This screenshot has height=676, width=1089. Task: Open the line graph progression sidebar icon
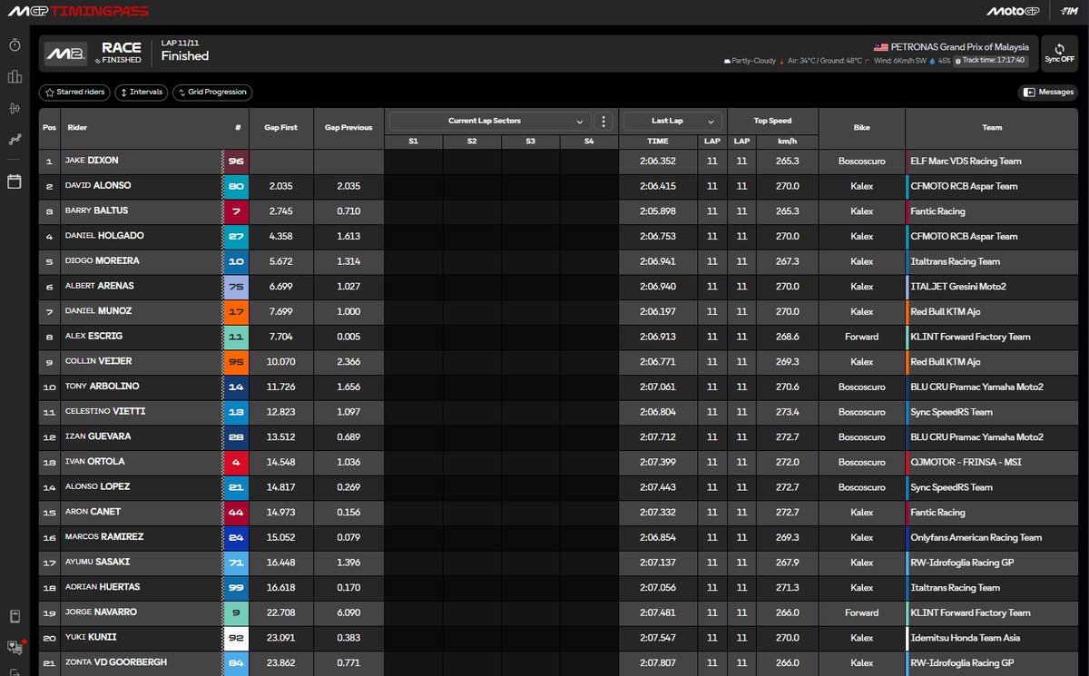[15, 139]
